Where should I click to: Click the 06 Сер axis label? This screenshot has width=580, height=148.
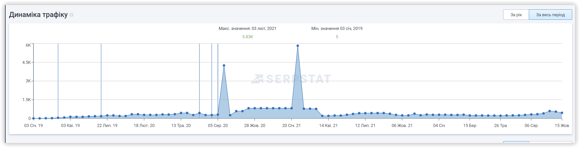click(x=531, y=125)
